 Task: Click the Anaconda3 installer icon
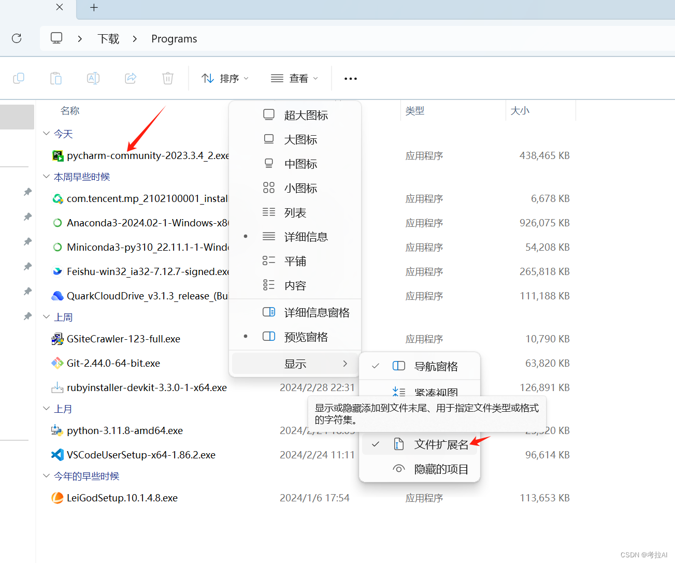58,223
